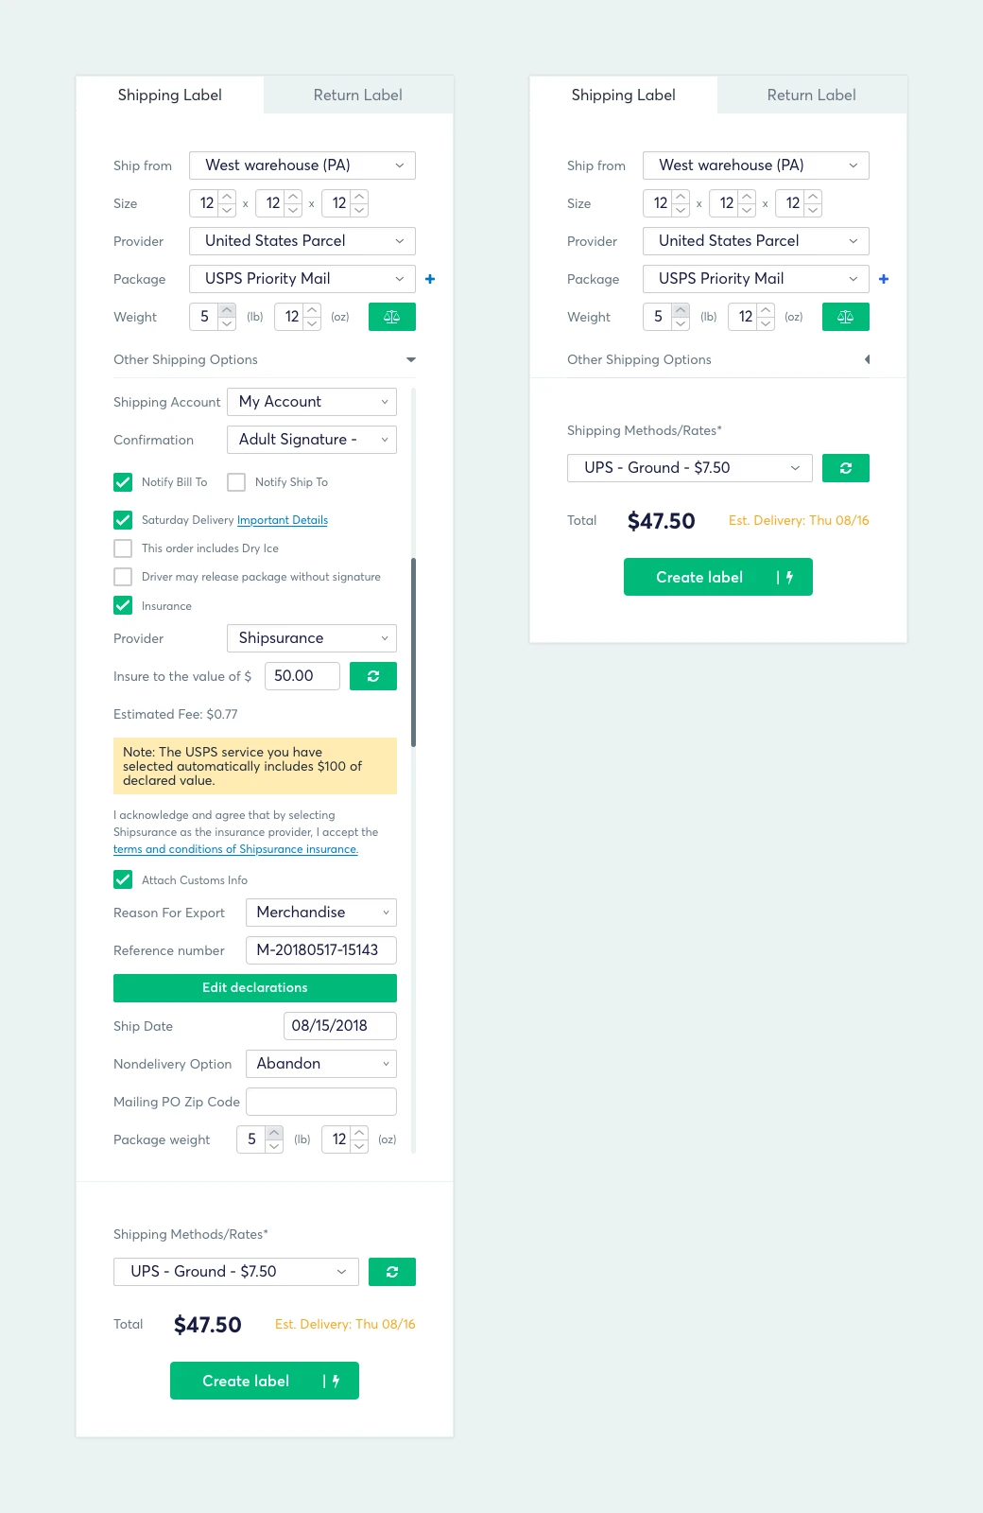
Task: Refresh the insurance value amount
Action: 373,676
